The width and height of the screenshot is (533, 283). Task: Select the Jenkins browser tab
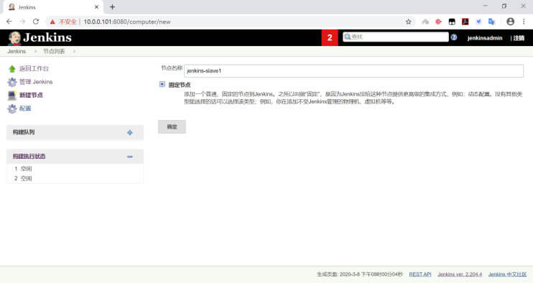pyautogui.click(x=53, y=7)
